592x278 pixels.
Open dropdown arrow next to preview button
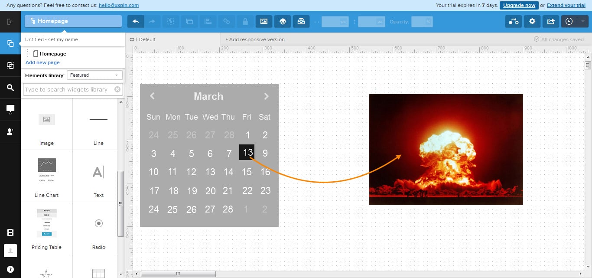tap(583, 21)
